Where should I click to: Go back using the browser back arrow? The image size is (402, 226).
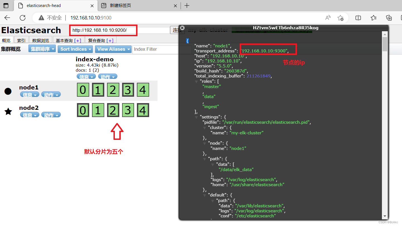[x=7, y=18]
